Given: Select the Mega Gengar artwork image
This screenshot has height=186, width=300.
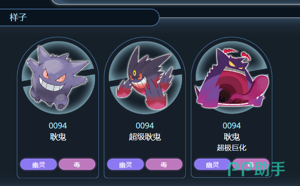Looking at the screenshot, I should click(x=145, y=78).
